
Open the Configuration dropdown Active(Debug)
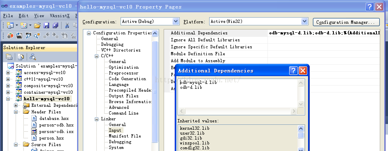coord(150,21)
